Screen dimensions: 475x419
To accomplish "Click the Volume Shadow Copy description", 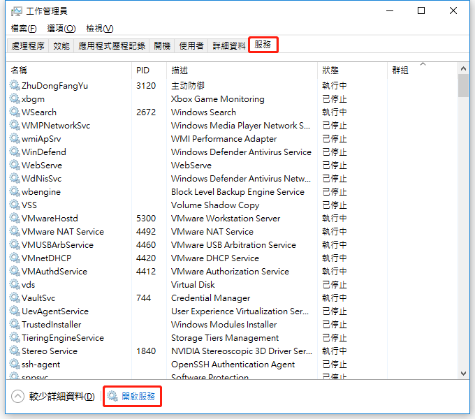I will point(215,205).
